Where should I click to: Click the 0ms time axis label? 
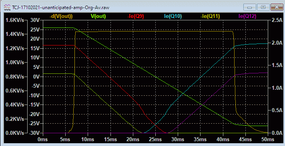click(43, 140)
